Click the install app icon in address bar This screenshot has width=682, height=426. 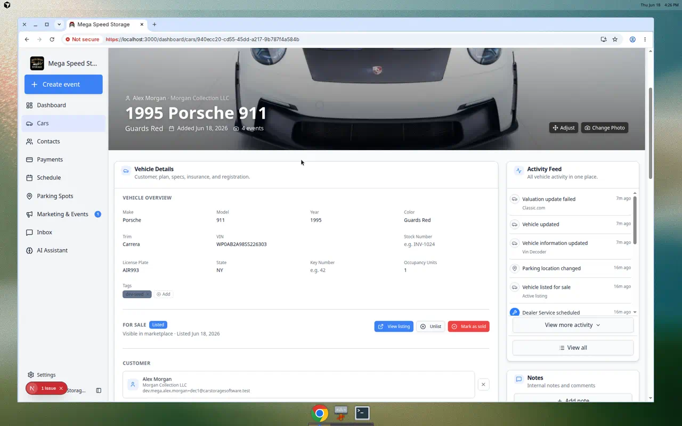pos(603,39)
